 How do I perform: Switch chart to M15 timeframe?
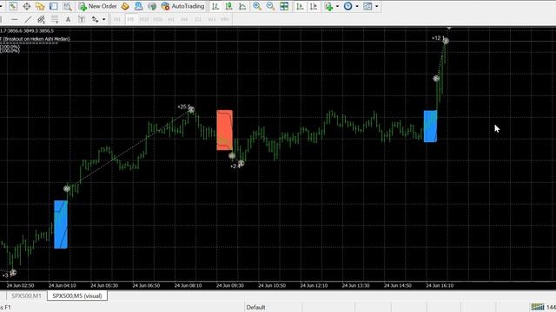144,19
